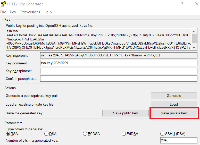Click the PuTTY Key Generator title bar icon
The width and height of the screenshot is (200, 145).
pyautogui.click(x=4, y=4)
